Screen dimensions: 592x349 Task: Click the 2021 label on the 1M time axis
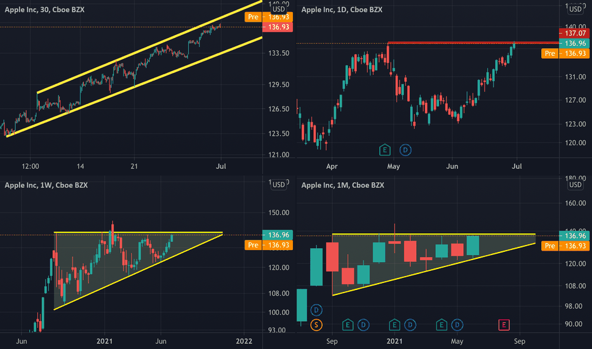(394, 341)
